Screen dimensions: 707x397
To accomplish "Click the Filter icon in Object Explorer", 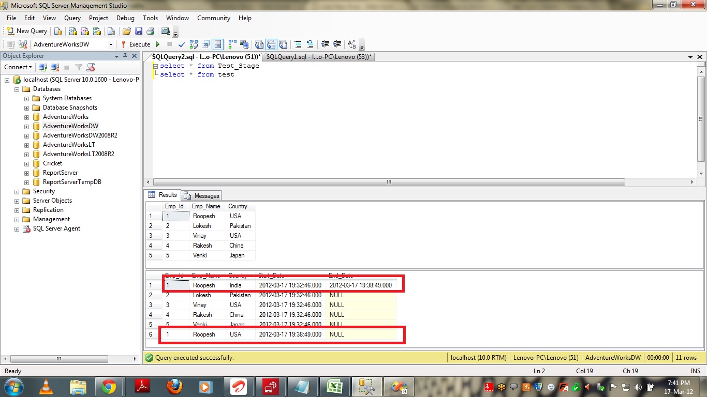I will 79,67.
